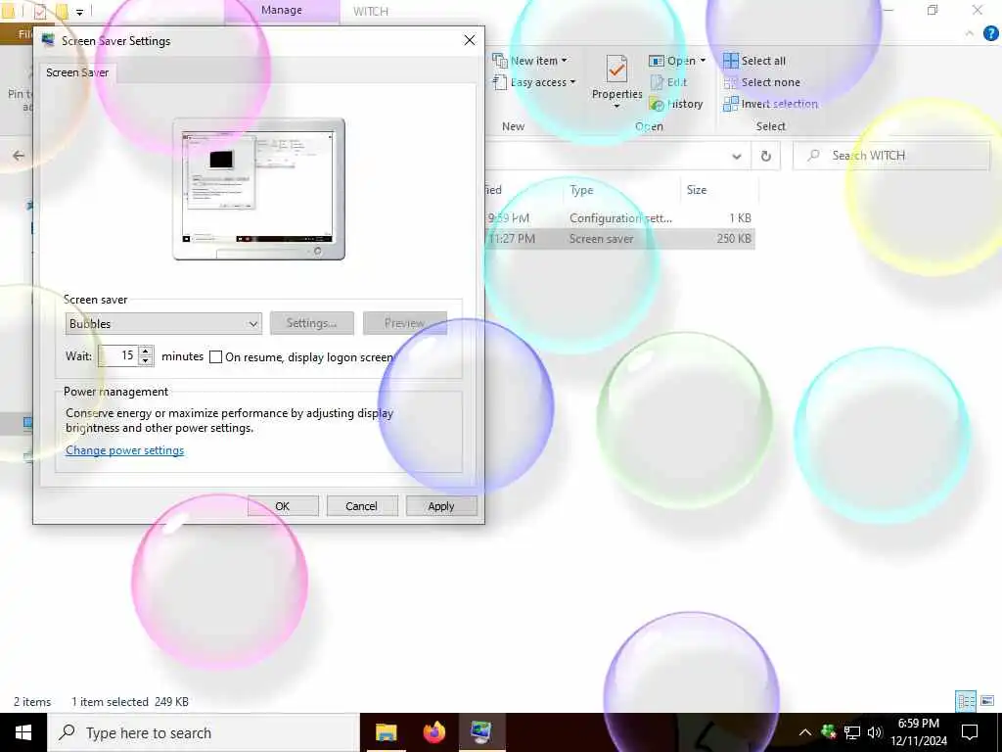
Task: Click the New folder quick access icon
Action: pyautogui.click(x=62, y=11)
